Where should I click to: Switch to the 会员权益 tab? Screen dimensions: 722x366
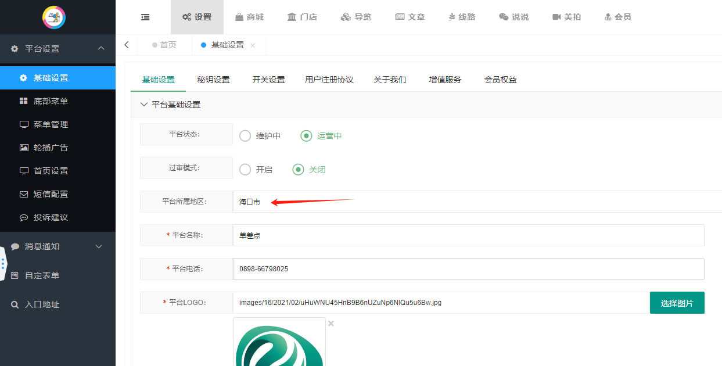500,80
